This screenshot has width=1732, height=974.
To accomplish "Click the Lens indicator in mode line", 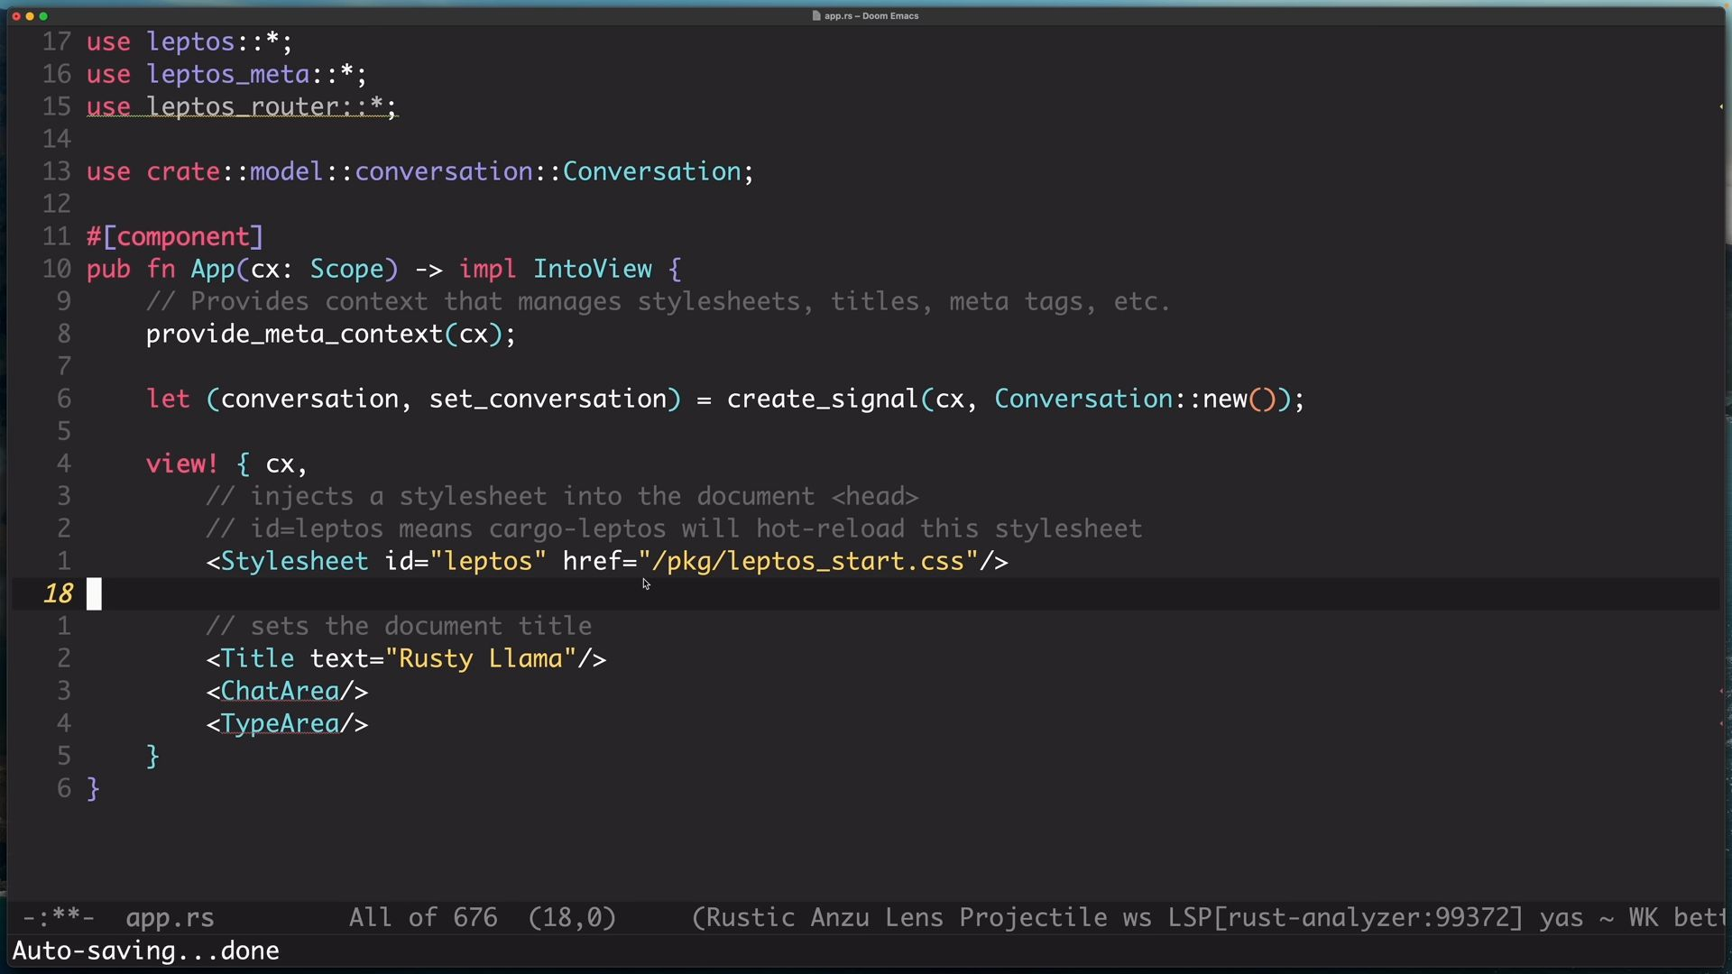I will pyautogui.click(x=913, y=918).
